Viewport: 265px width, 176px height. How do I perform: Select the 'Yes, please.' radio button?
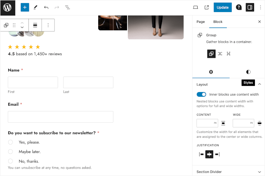coord(11,142)
